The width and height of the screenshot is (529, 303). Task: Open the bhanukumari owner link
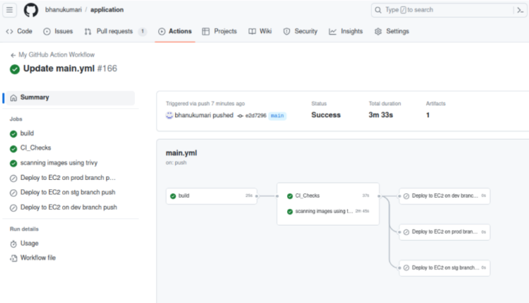(63, 10)
